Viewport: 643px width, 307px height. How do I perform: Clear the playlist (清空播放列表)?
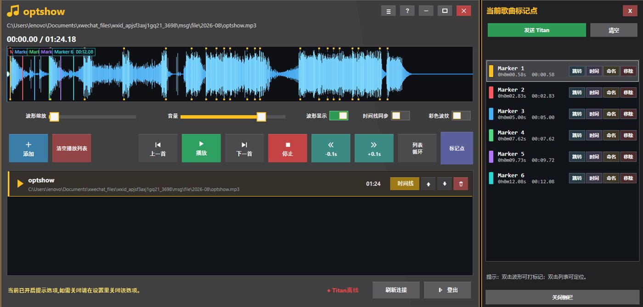(72, 148)
